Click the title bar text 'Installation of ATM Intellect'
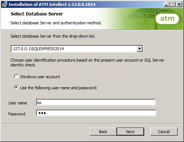Screen dimensions: 184x142 pos(38,4)
